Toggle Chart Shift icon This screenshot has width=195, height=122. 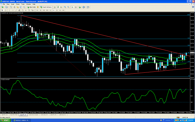tap(76, 7)
